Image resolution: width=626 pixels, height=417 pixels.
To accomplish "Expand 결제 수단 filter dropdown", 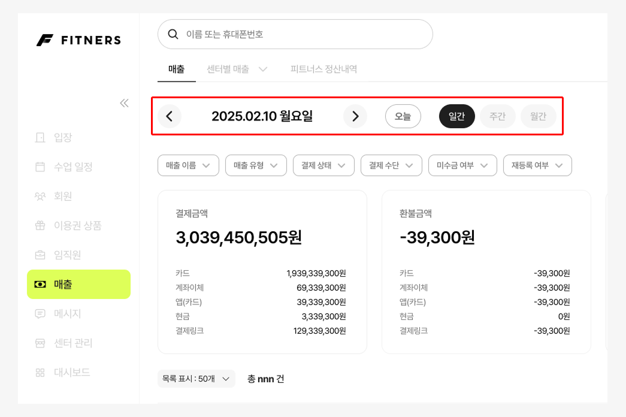I will [391, 165].
